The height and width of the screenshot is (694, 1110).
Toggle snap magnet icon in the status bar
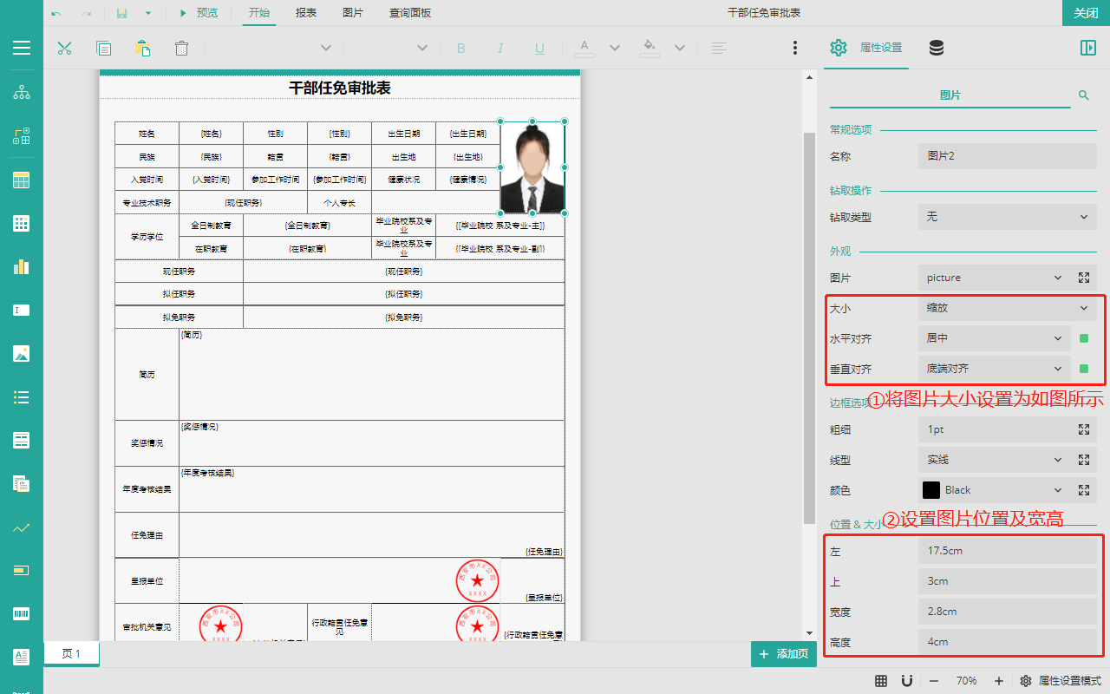coord(906,681)
